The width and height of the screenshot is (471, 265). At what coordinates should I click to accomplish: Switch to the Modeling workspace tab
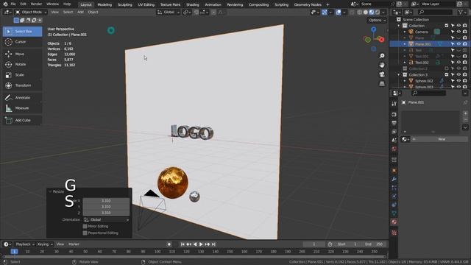point(105,4)
